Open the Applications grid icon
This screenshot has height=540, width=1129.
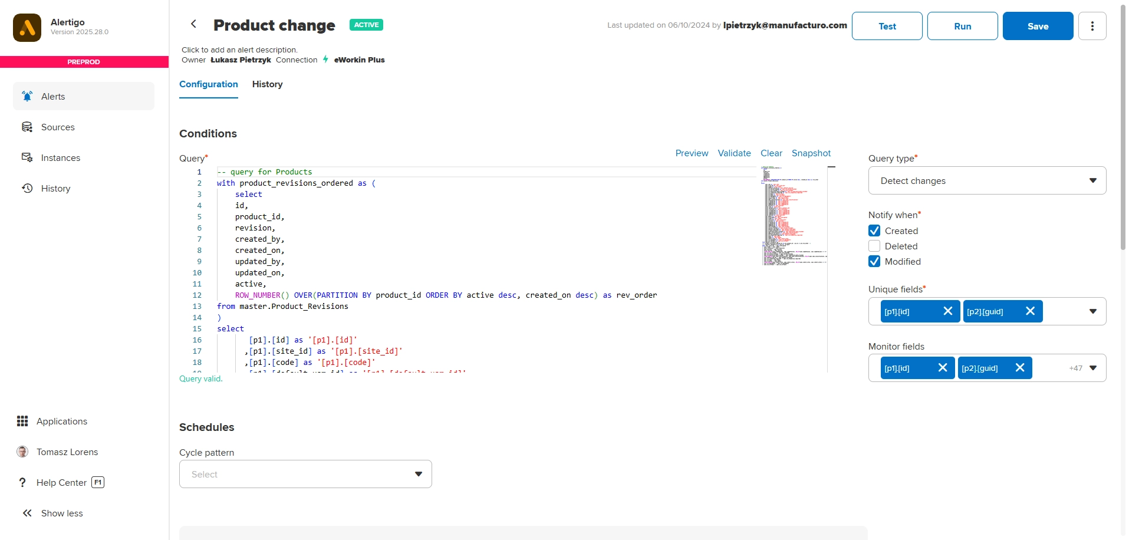[22, 421]
